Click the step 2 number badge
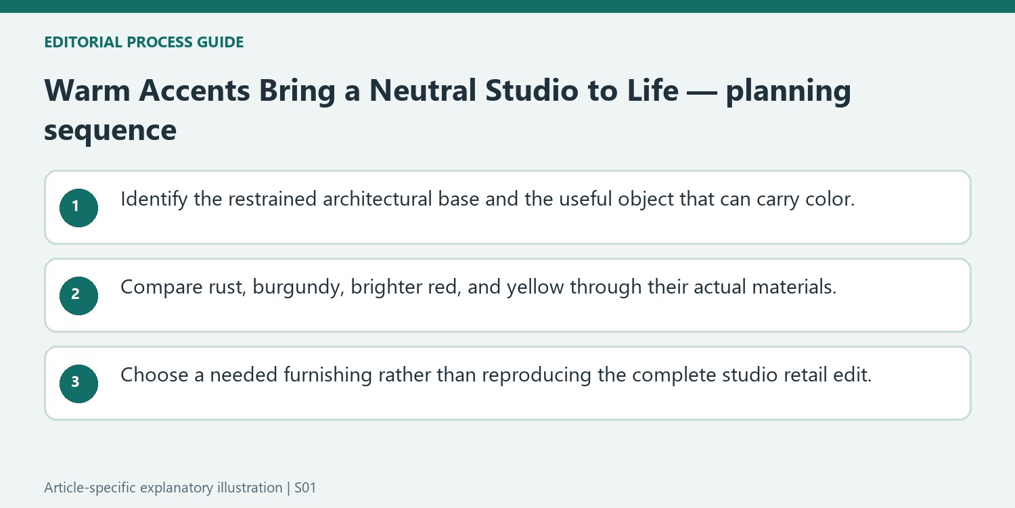This screenshot has width=1015, height=508. [x=78, y=296]
